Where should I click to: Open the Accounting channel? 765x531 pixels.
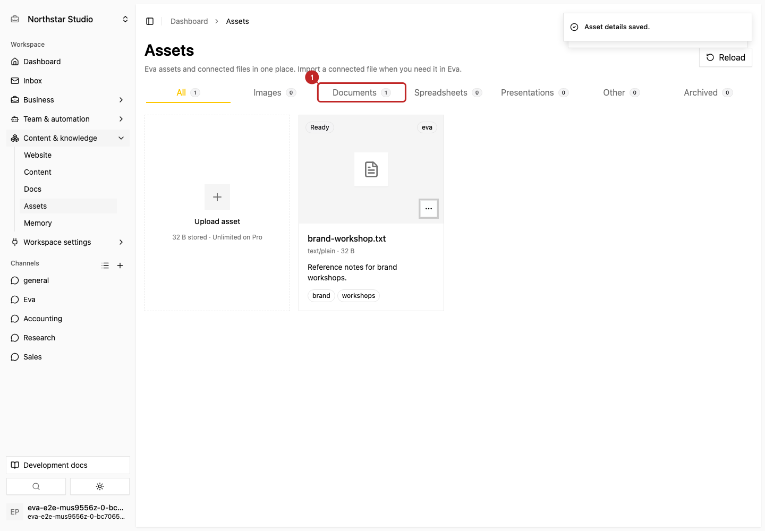(x=68, y=319)
